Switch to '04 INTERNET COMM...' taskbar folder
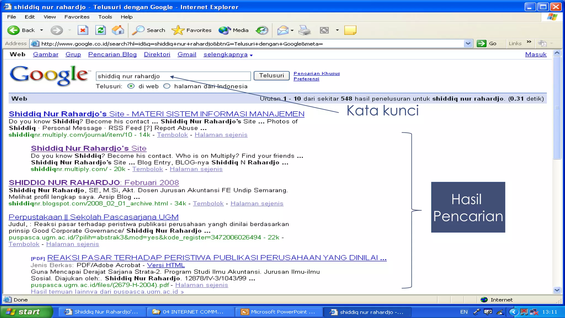565x318 pixels. (190, 312)
